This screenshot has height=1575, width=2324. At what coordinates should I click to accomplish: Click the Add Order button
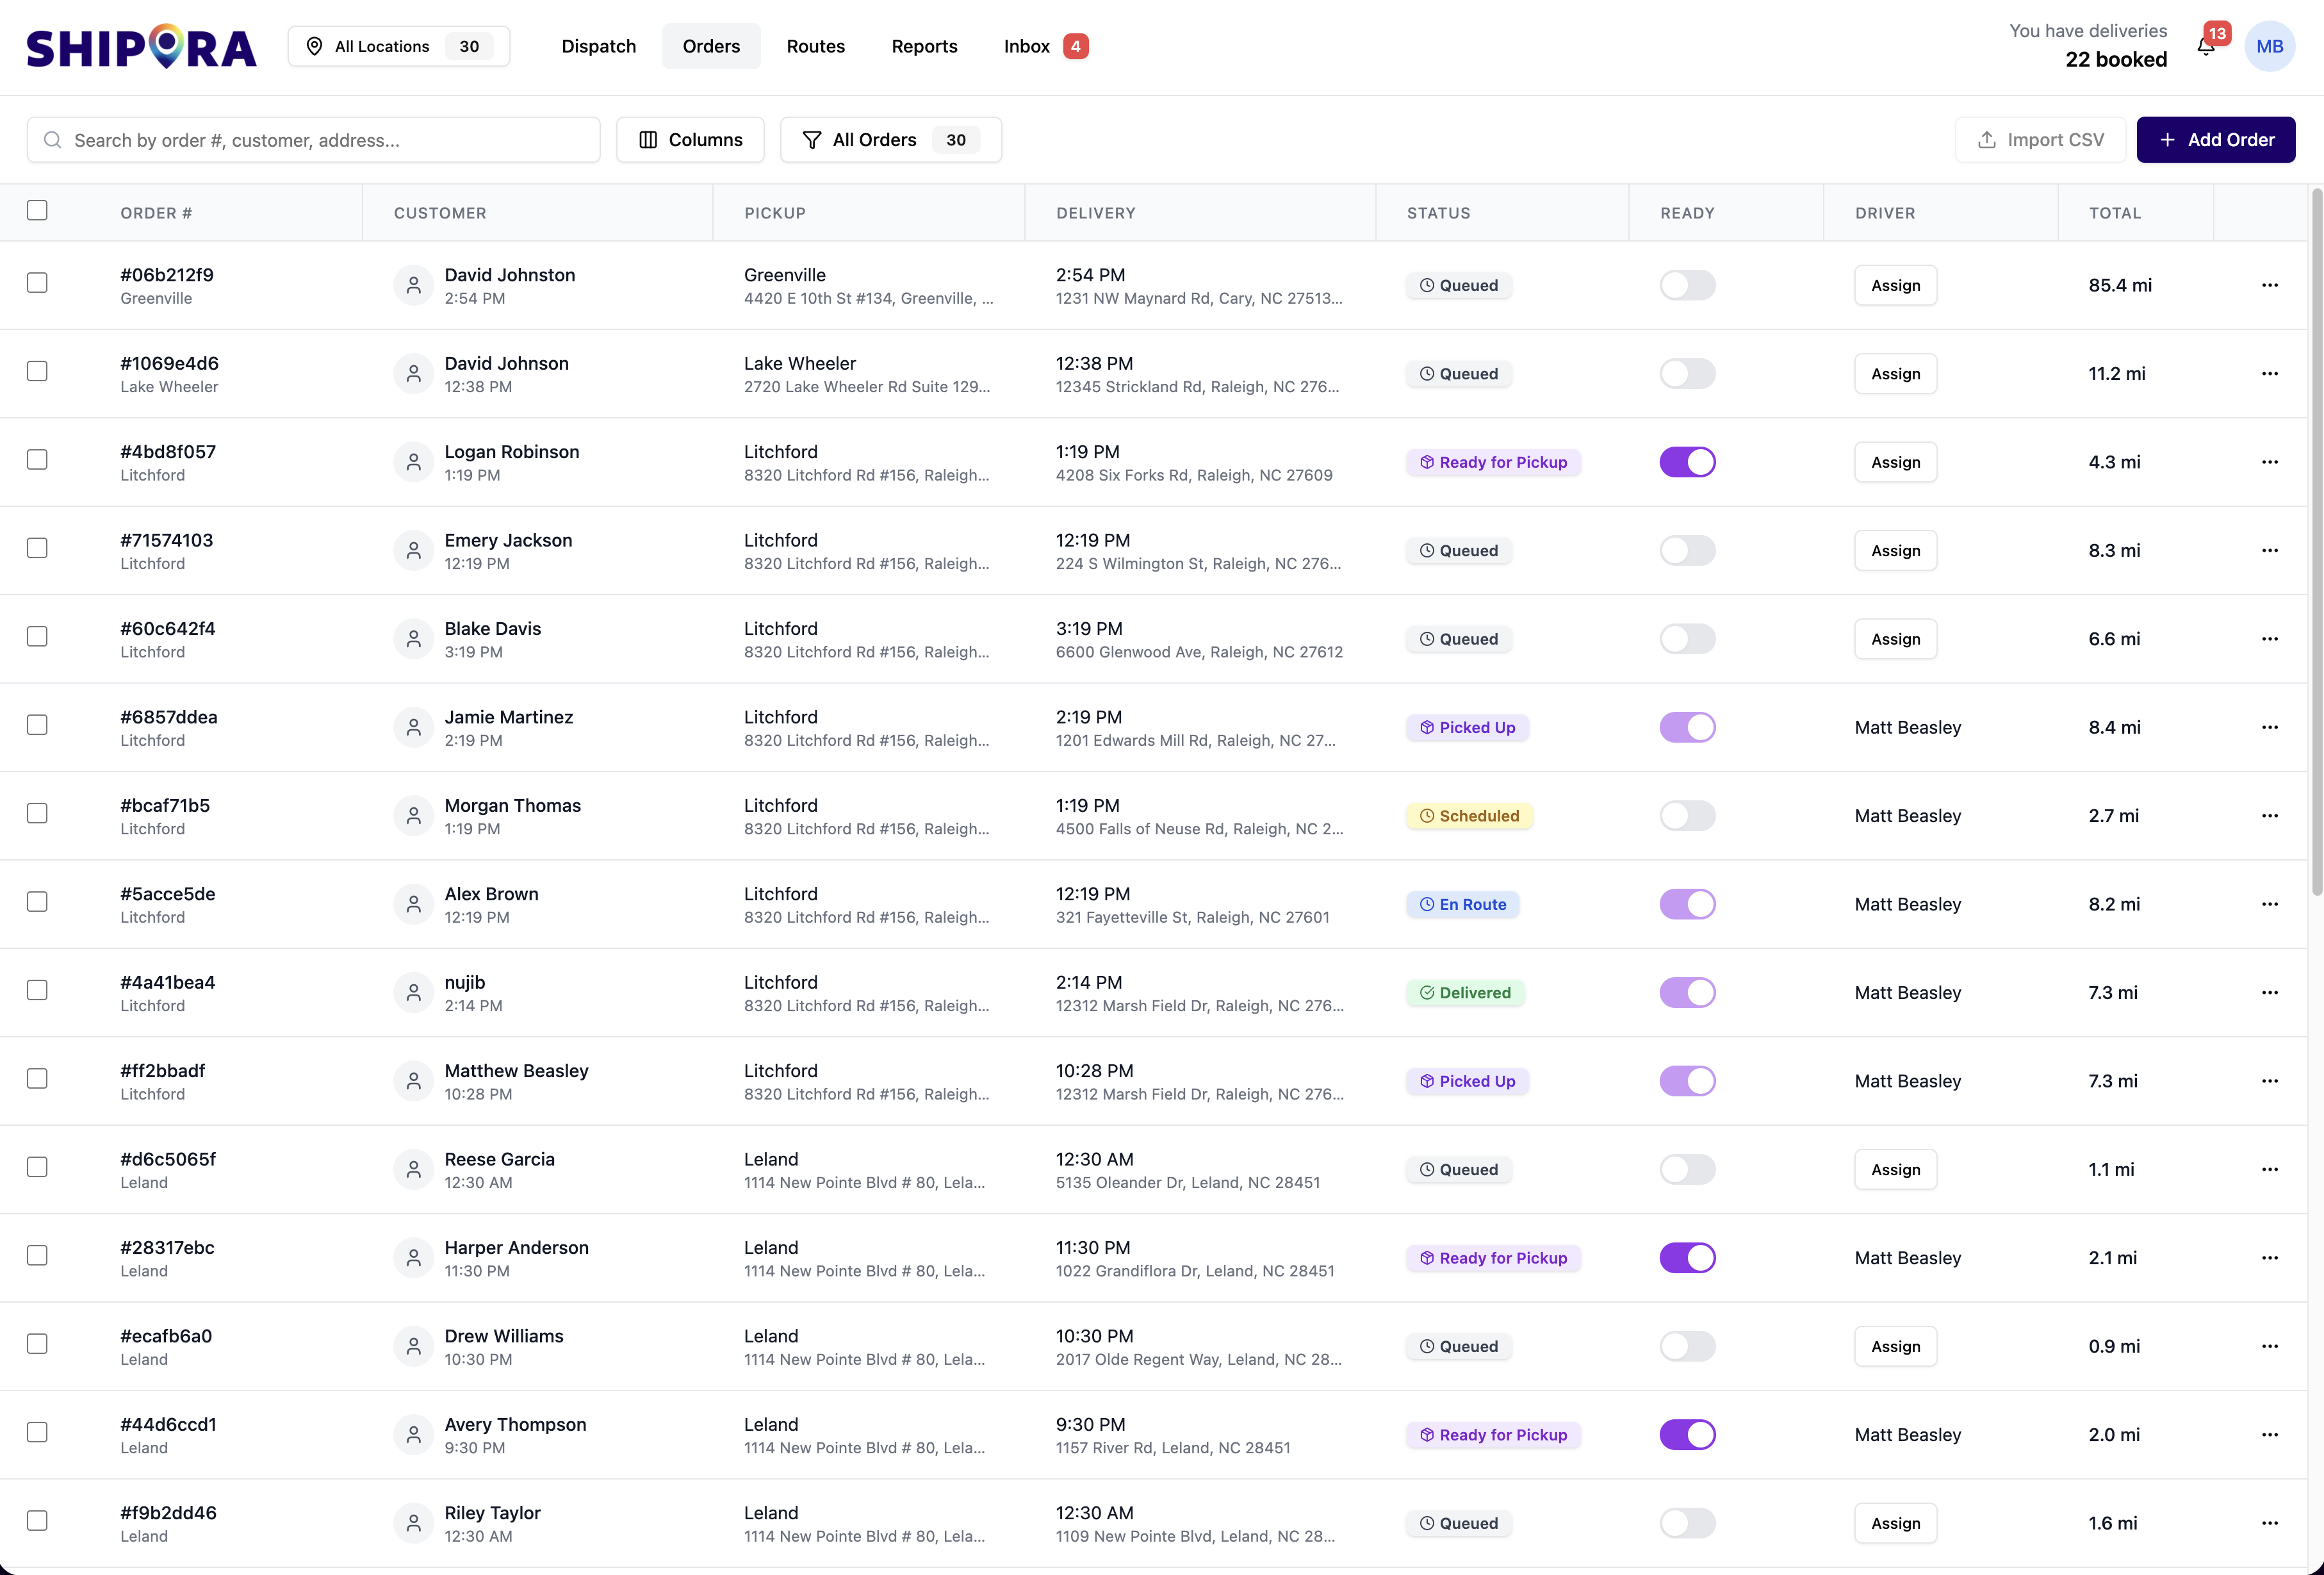coord(2215,140)
